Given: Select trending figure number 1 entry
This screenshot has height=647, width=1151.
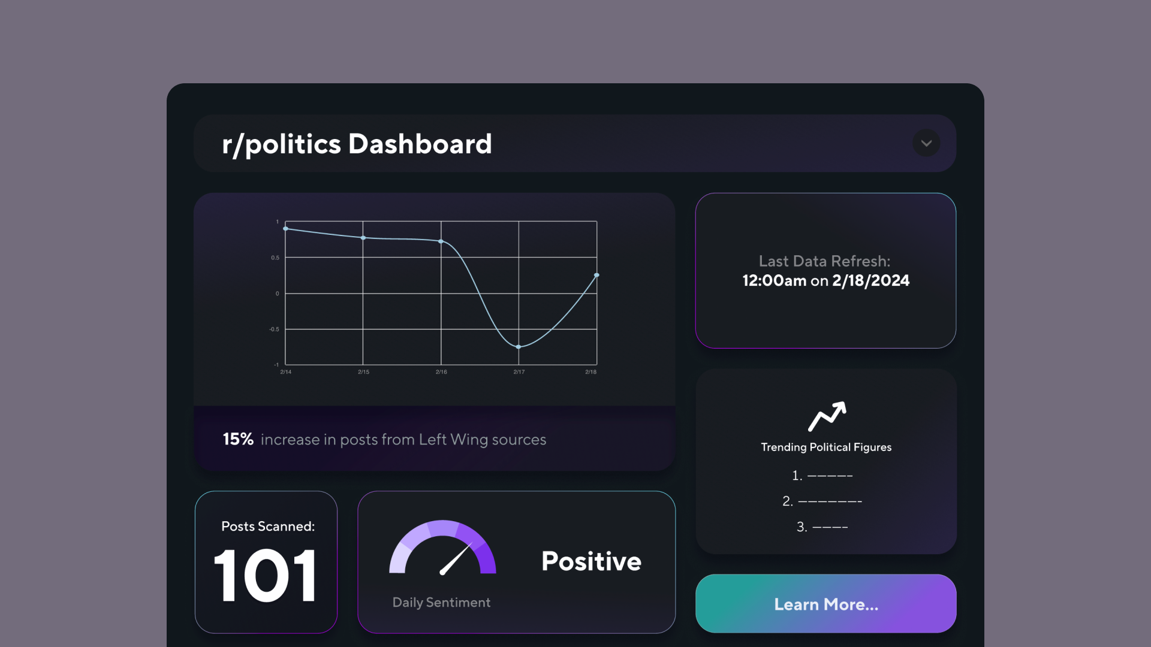Looking at the screenshot, I should [822, 476].
